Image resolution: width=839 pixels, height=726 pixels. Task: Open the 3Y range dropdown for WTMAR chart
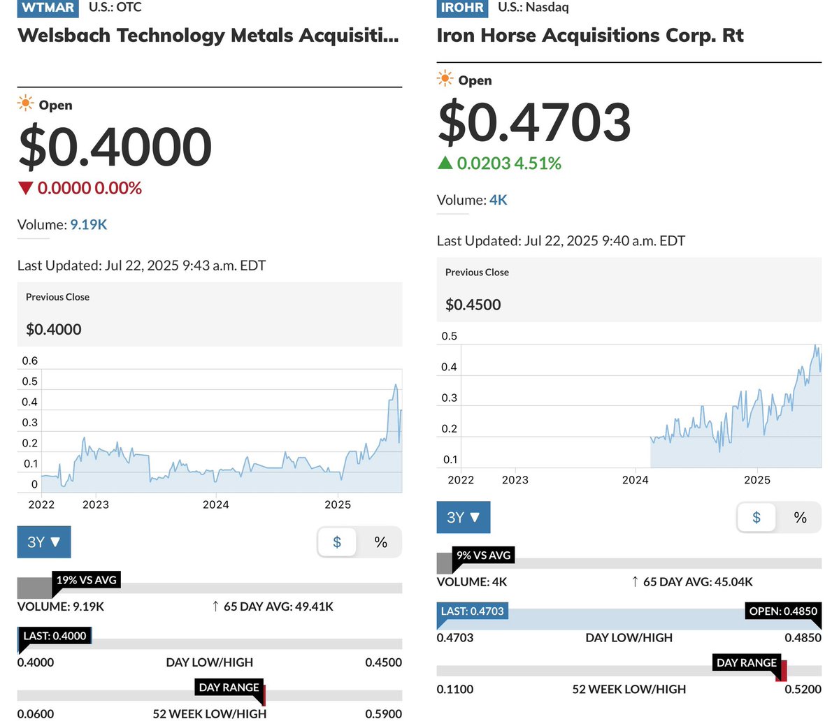pos(44,542)
